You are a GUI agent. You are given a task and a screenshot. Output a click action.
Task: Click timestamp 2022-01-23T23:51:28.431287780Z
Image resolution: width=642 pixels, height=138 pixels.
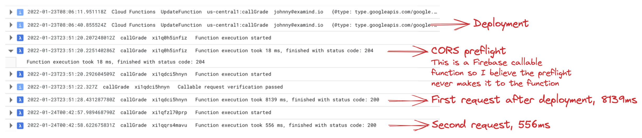[71, 100]
